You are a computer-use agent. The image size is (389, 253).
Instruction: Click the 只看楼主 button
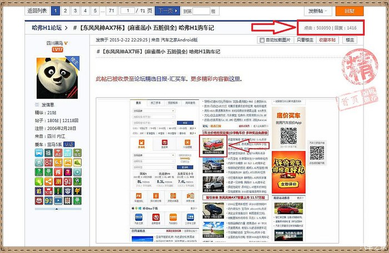tap(305, 40)
